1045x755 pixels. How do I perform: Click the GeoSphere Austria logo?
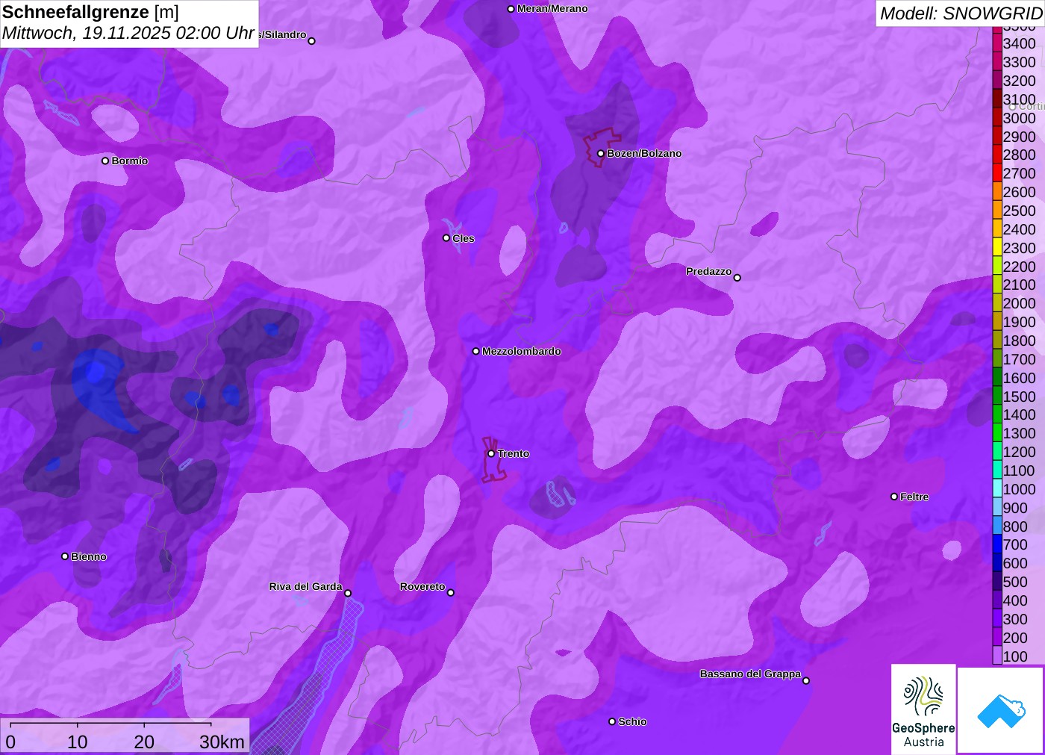click(923, 709)
